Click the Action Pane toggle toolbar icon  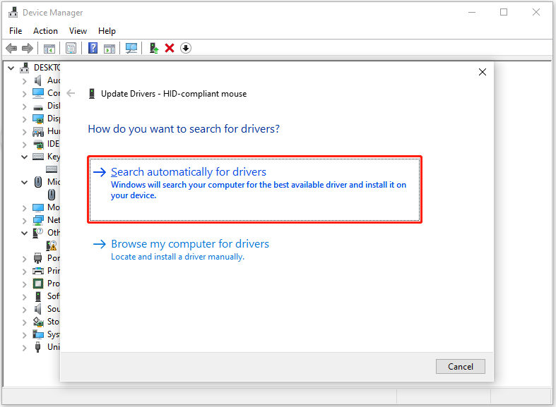[110, 48]
